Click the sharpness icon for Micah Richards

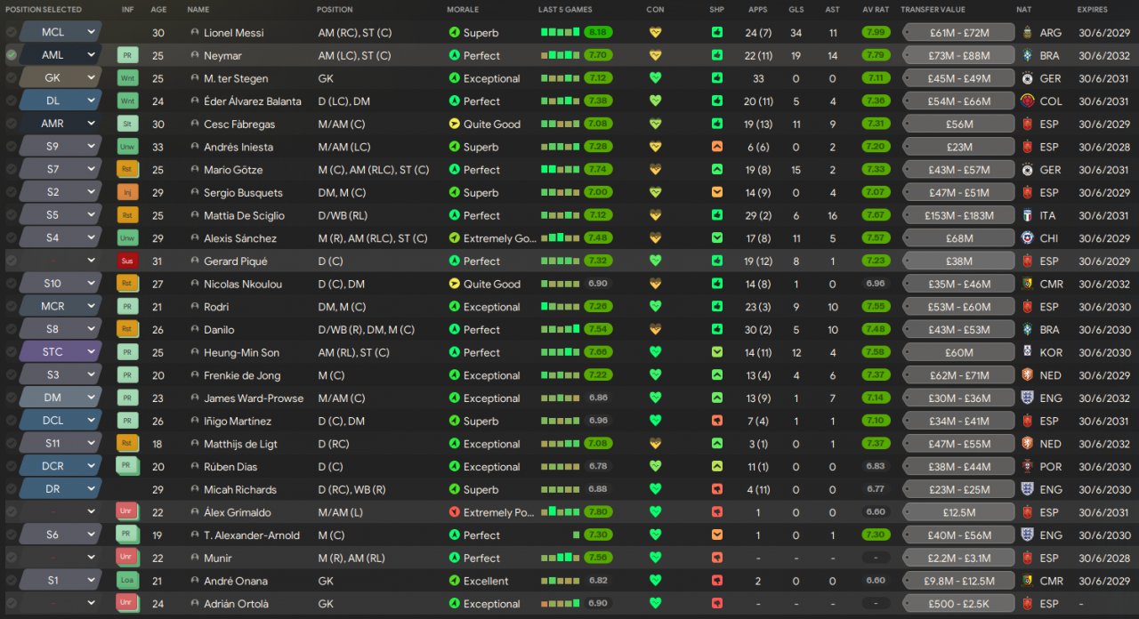click(x=717, y=489)
